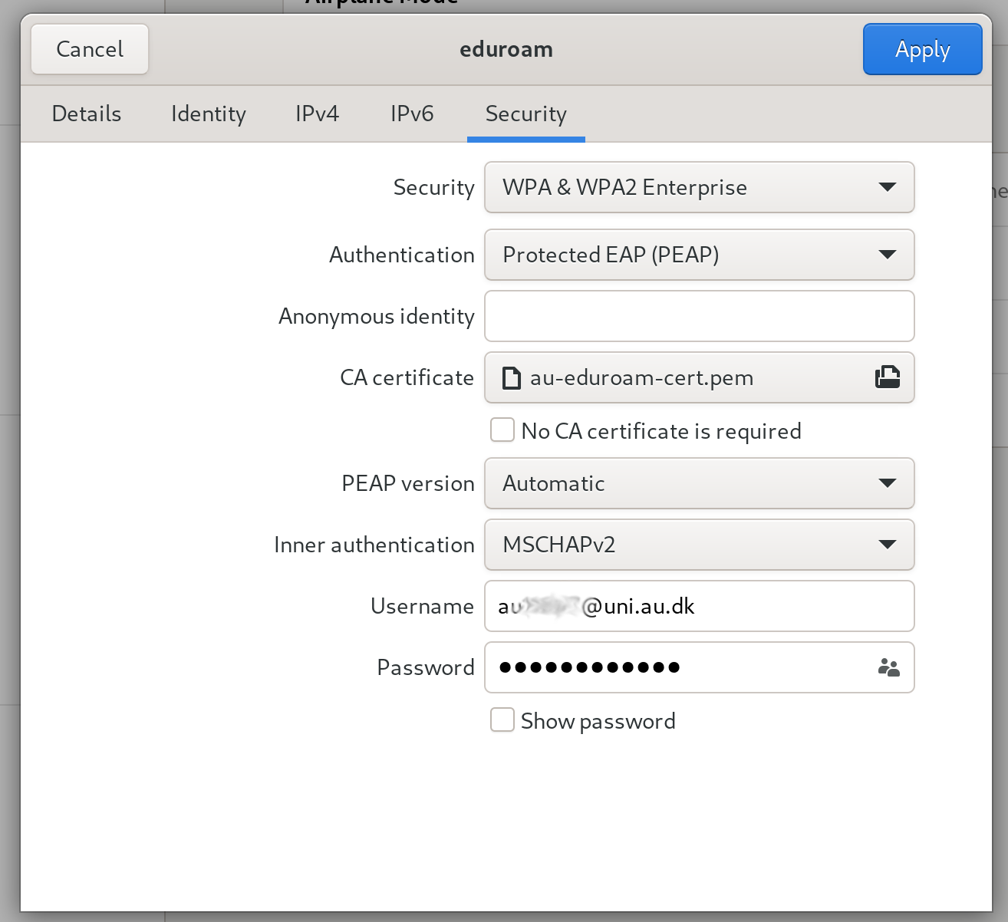Apply the eduroam network settings
The image size is (1008, 922).
pyautogui.click(x=922, y=49)
